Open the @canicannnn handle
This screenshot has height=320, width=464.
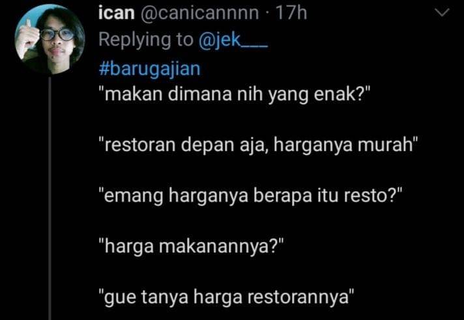pos(199,13)
